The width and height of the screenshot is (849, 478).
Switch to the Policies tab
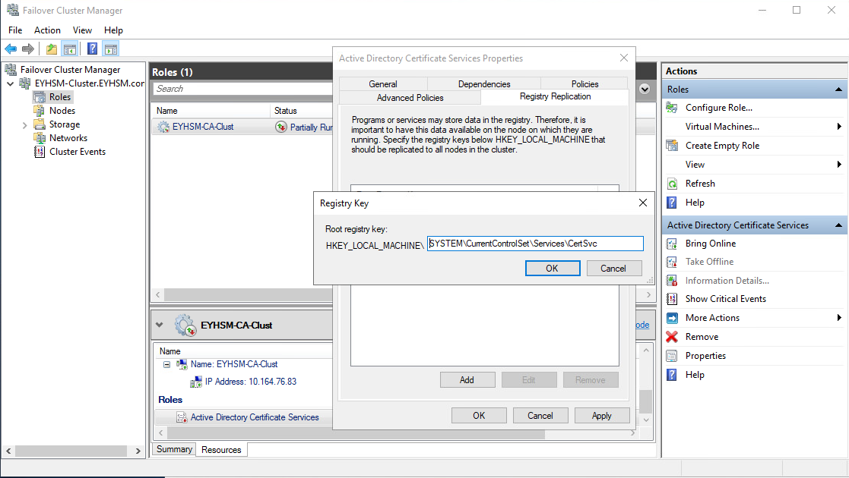(584, 83)
